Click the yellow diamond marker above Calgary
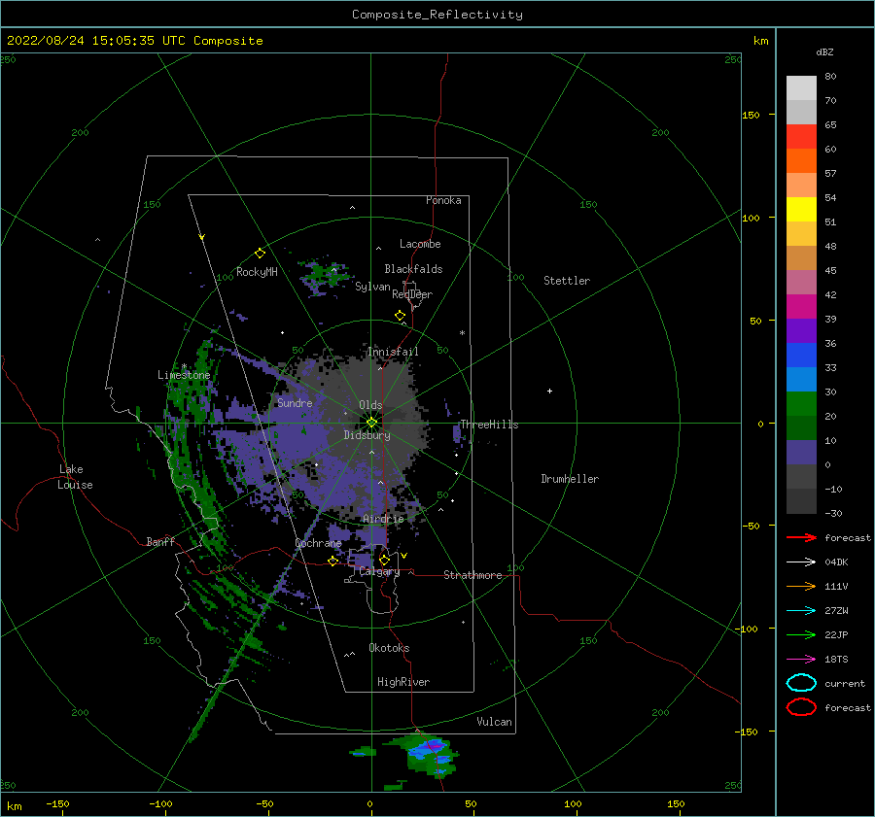Image resolution: width=875 pixels, height=817 pixels. click(x=384, y=560)
